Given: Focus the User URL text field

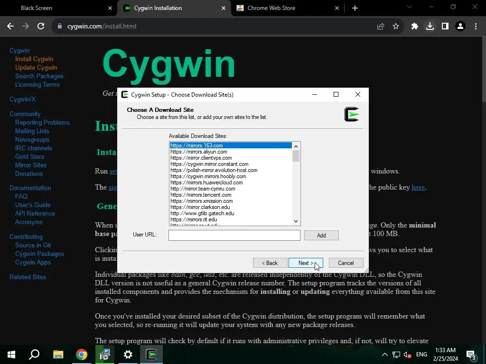Looking at the screenshot, I should [234, 235].
